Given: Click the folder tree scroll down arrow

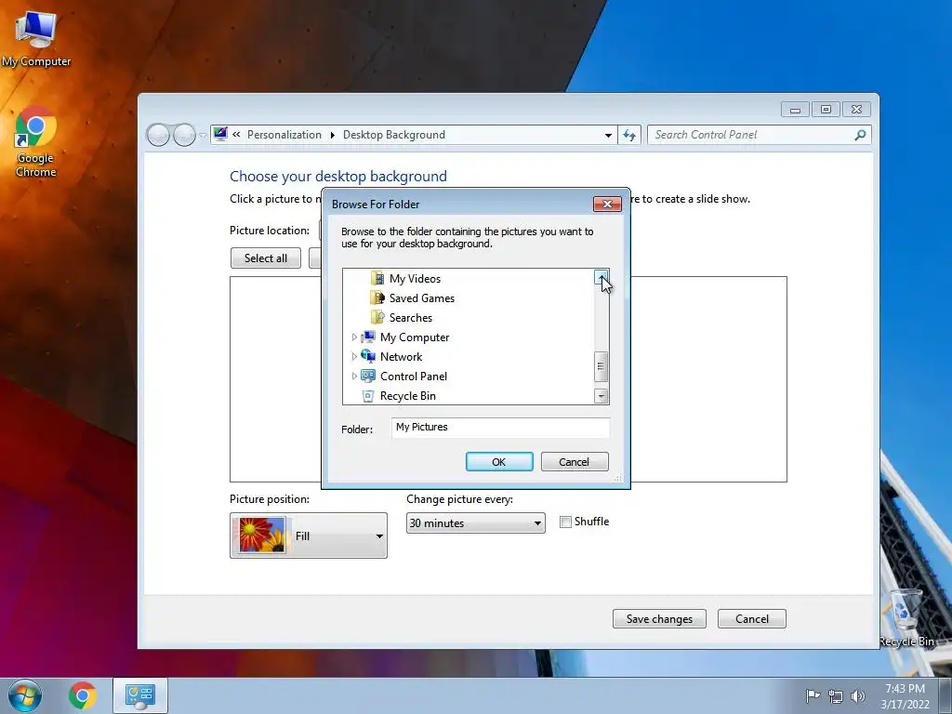Looking at the screenshot, I should (x=602, y=396).
